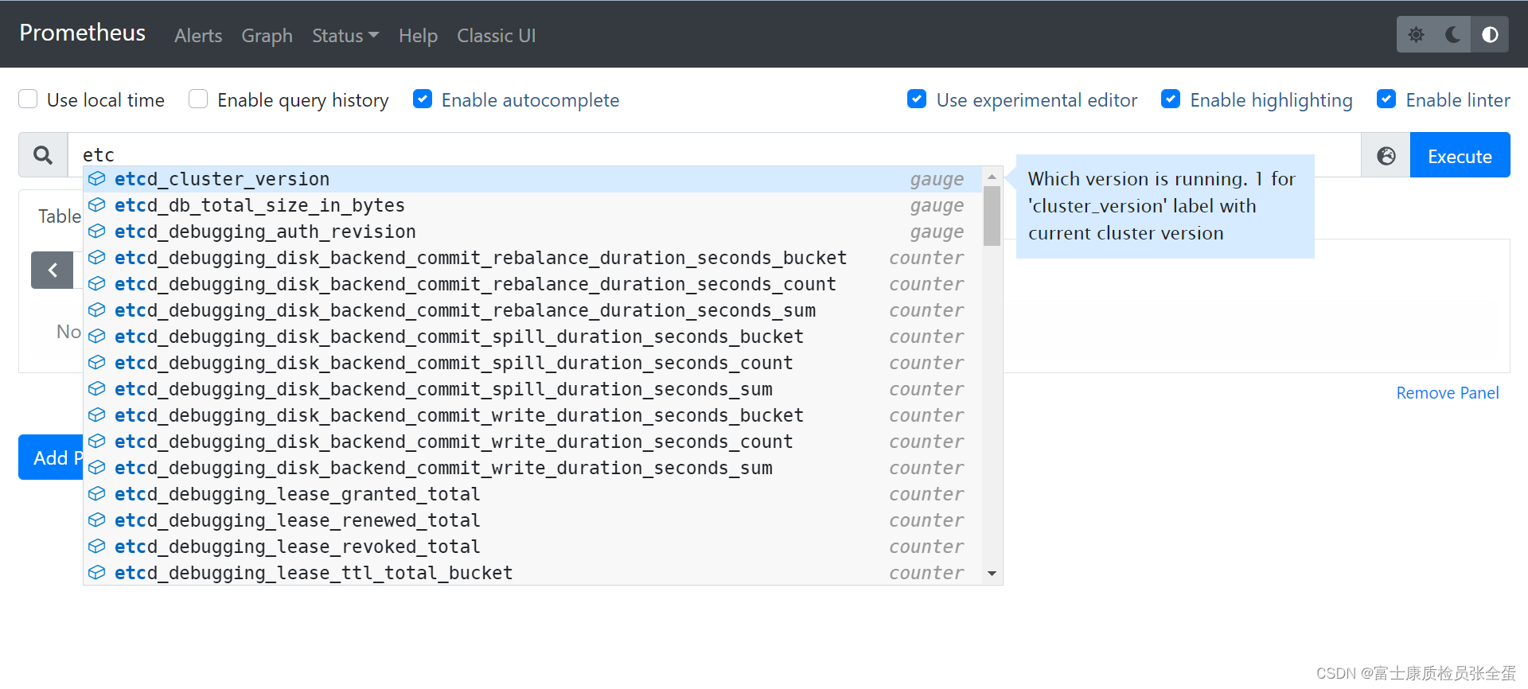Click the 'Which version is running' tooltip text
This screenshot has height=689, width=1528.
1162,206
